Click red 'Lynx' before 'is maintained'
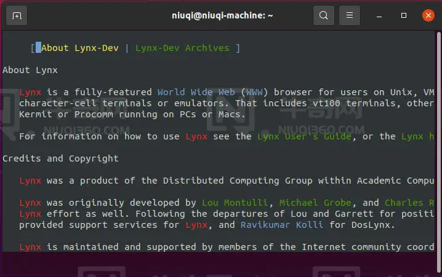Screen dimensions: 442x277 [x=30, y=247]
